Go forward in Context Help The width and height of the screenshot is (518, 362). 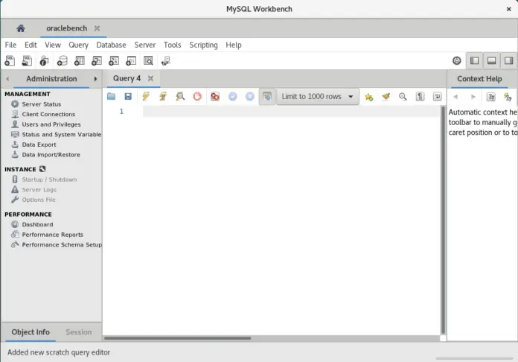pyautogui.click(x=473, y=97)
